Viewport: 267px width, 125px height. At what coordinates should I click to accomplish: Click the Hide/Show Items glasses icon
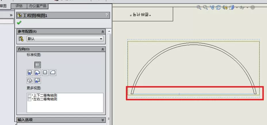coord(242,7)
